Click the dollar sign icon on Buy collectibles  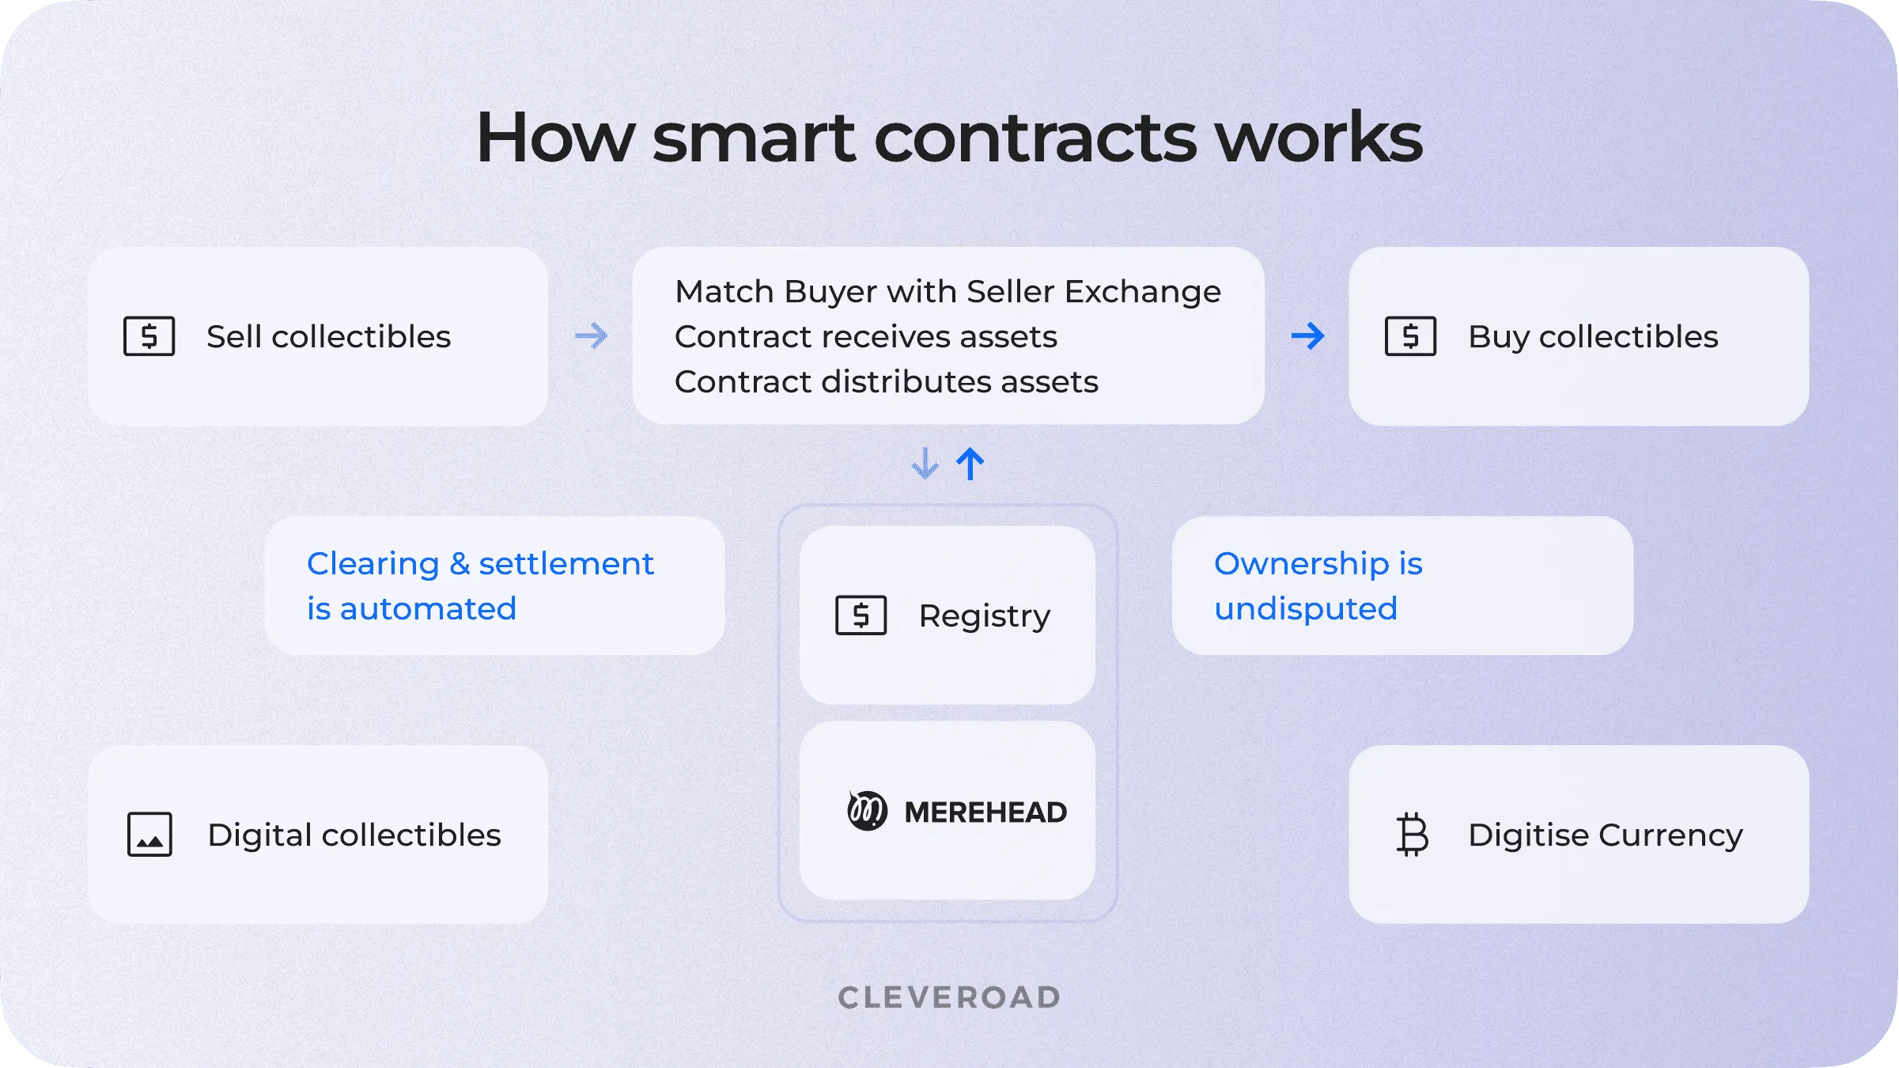pyautogui.click(x=1411, y=335)
